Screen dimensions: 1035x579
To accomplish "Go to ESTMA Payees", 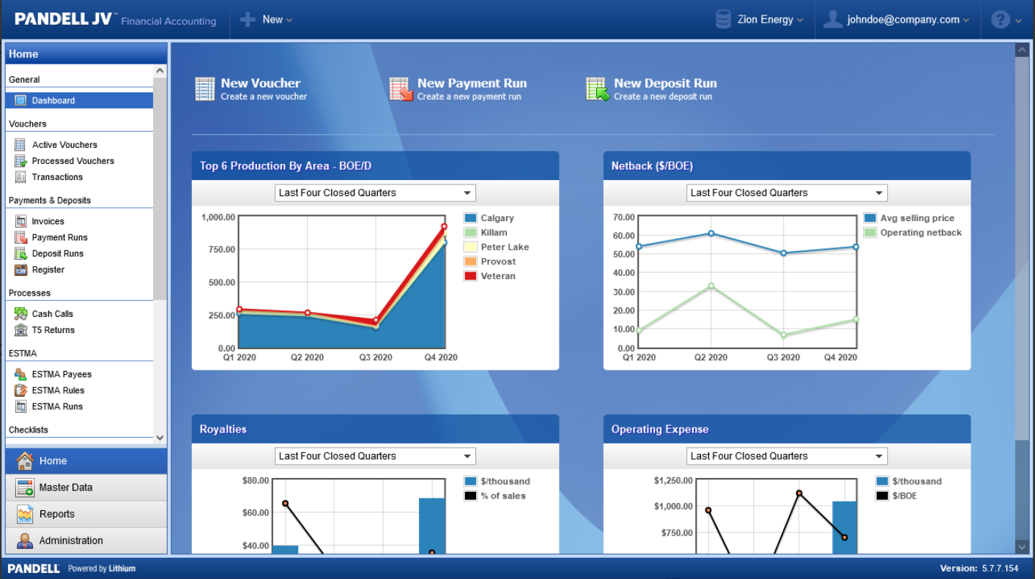I will (x=62, y=374).
